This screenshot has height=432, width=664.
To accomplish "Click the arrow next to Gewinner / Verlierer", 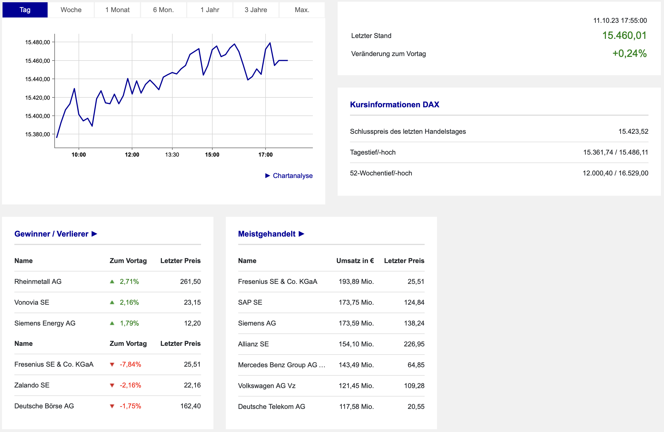I will 94,234.
